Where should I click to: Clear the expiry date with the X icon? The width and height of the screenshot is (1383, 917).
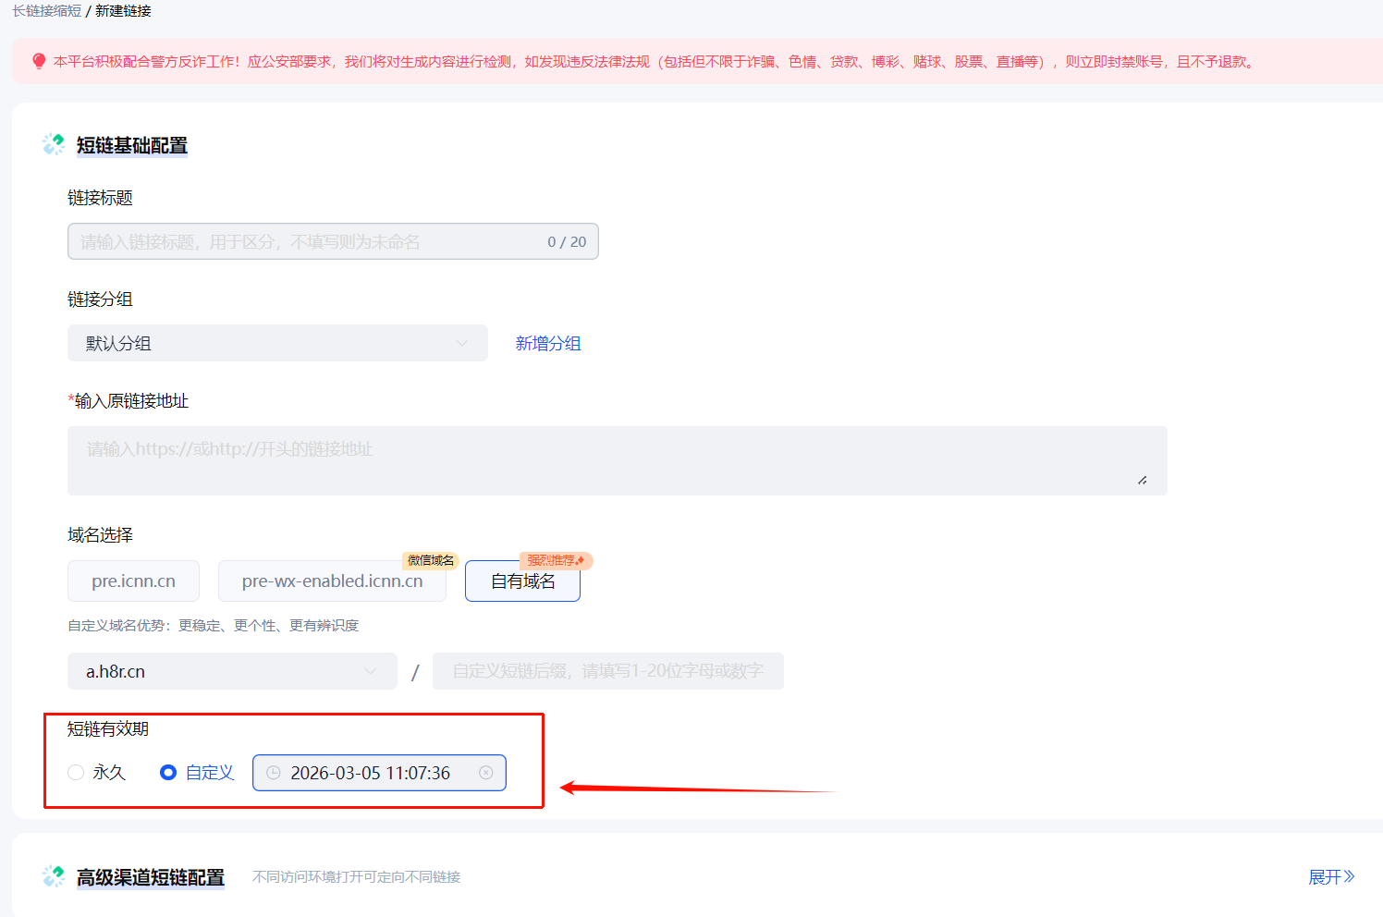point(485,773)
